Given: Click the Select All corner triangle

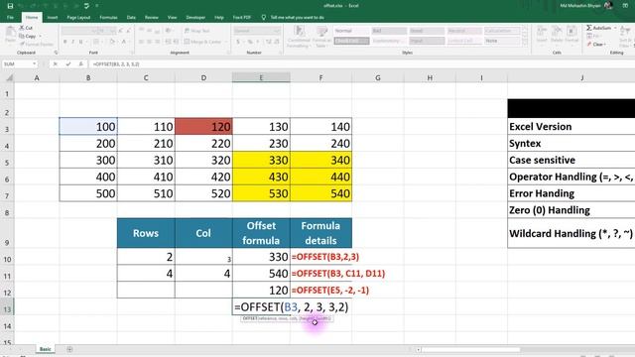Looking at the screenshot, I should 9,77.
